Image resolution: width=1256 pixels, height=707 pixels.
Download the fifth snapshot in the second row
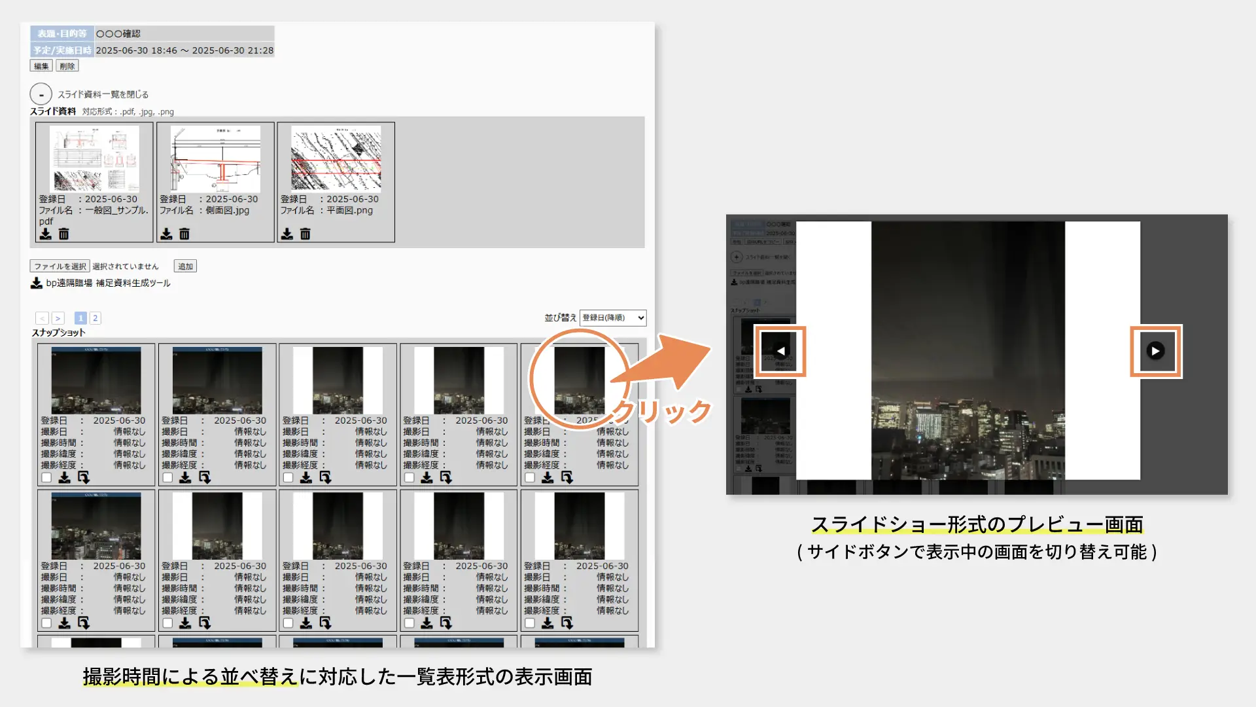coord(548,623)
